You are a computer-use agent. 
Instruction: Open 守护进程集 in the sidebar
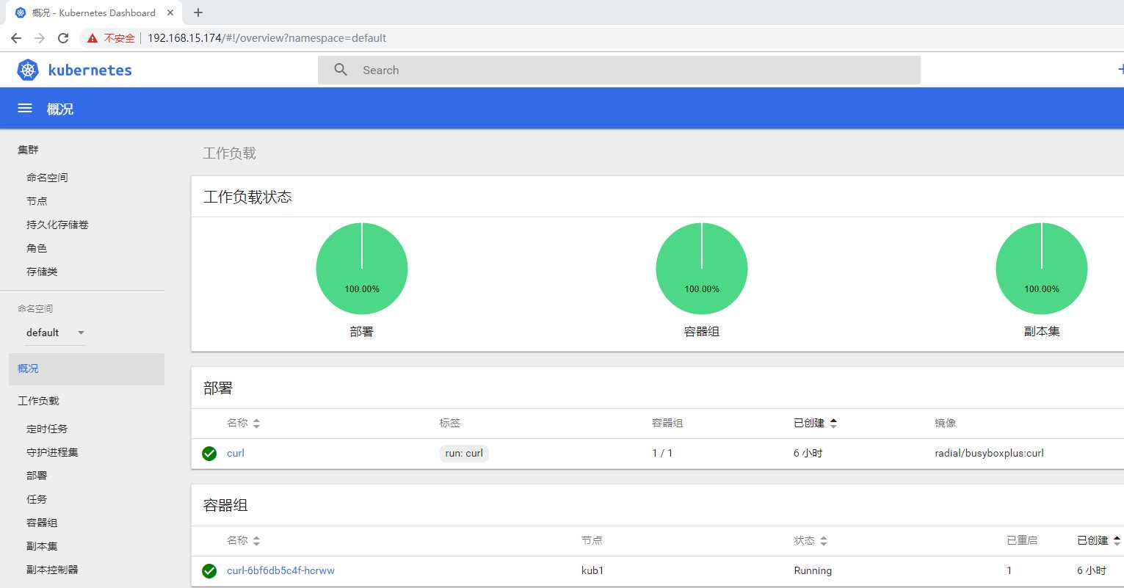(52, 452)
